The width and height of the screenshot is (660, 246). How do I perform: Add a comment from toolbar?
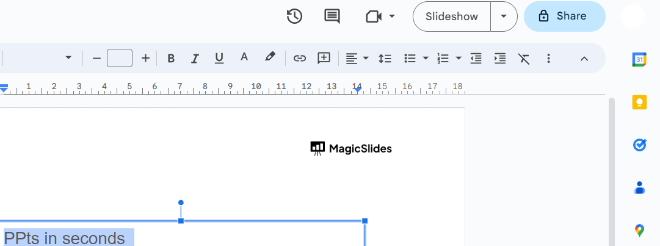pyautogui.click(x=324, y=59)
